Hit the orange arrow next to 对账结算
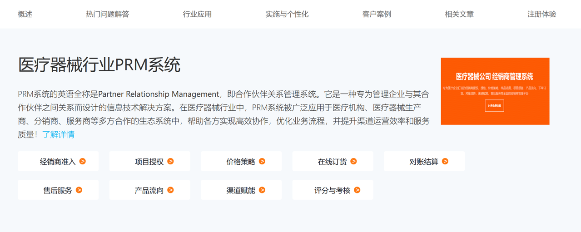 click(445, 161)
